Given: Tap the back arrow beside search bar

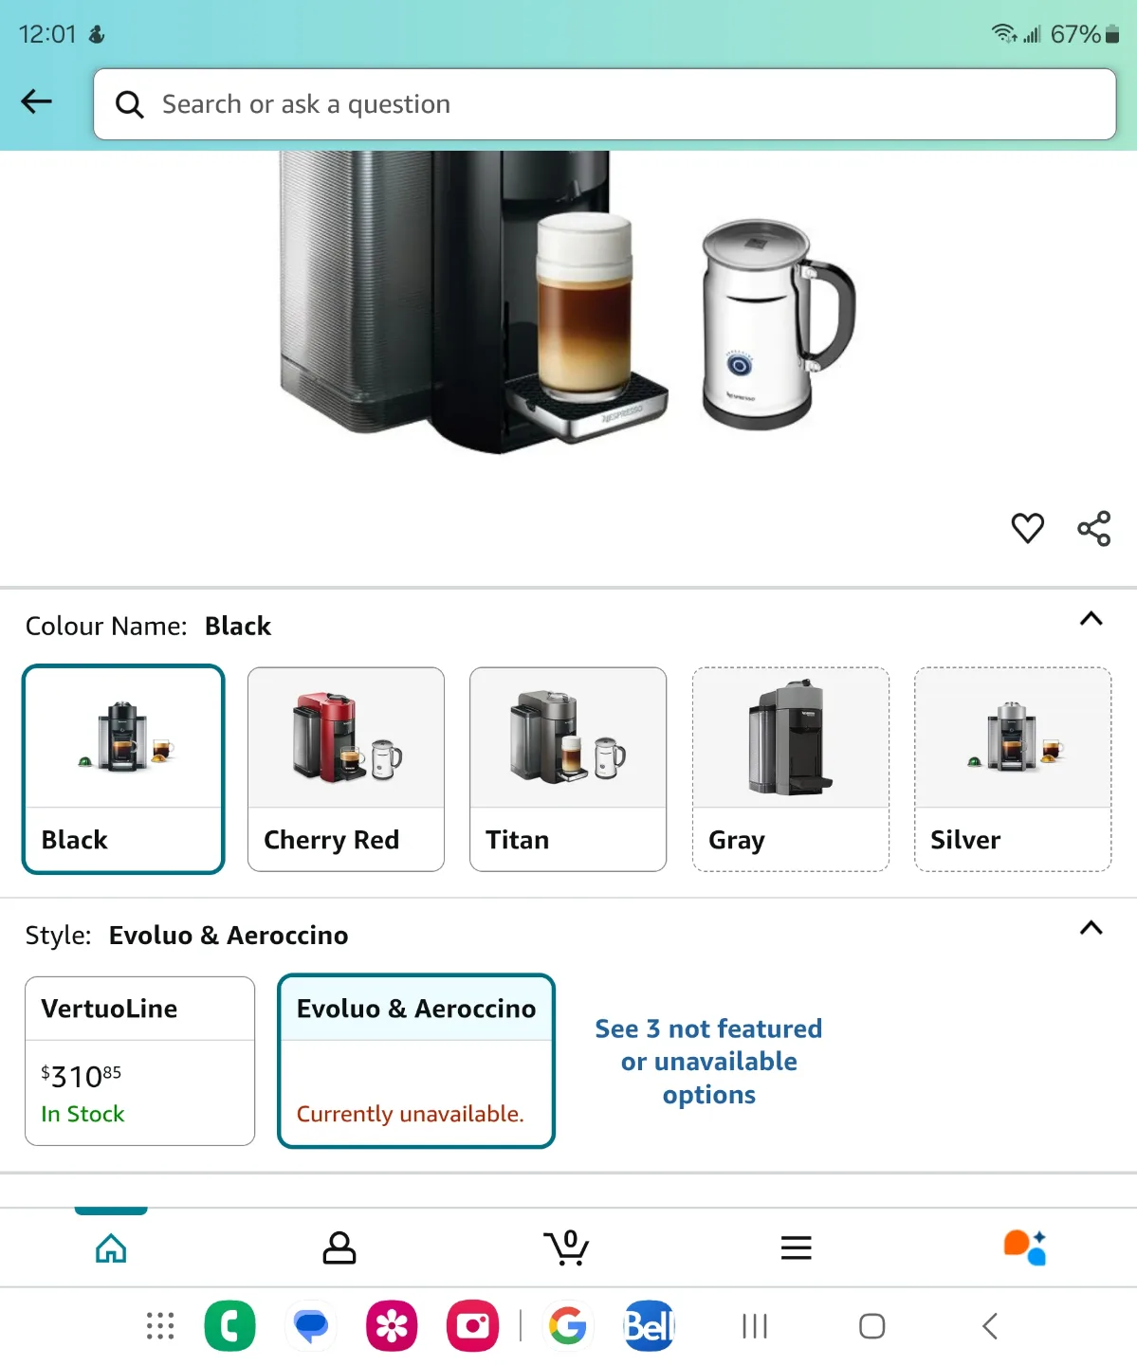Looking at the screenshot, I should pos(36,101).
